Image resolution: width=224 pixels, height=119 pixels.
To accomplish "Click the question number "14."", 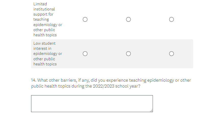I will [x=34, y=80].
